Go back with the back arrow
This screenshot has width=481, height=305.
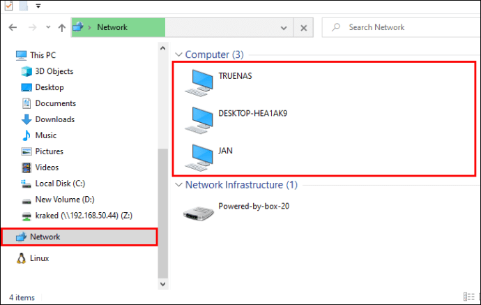pyautogui.click(x=13, y=27)
